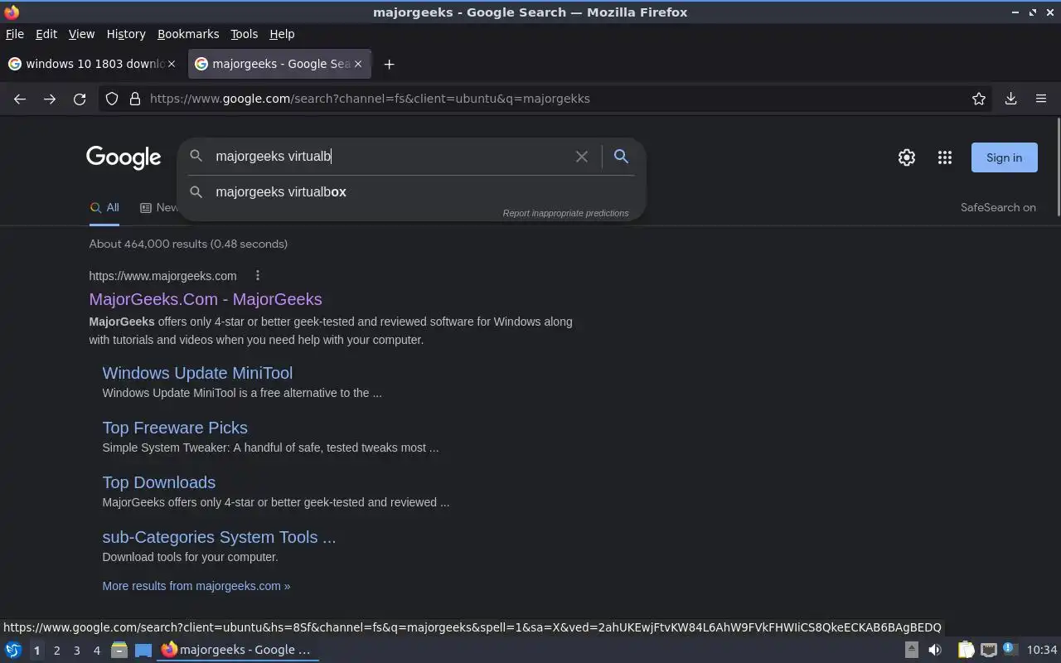The width and height of the screenshot is (1061, 663).
Task: Select the majorgeeks virtualbox suggestion
Action: (411, 191)
